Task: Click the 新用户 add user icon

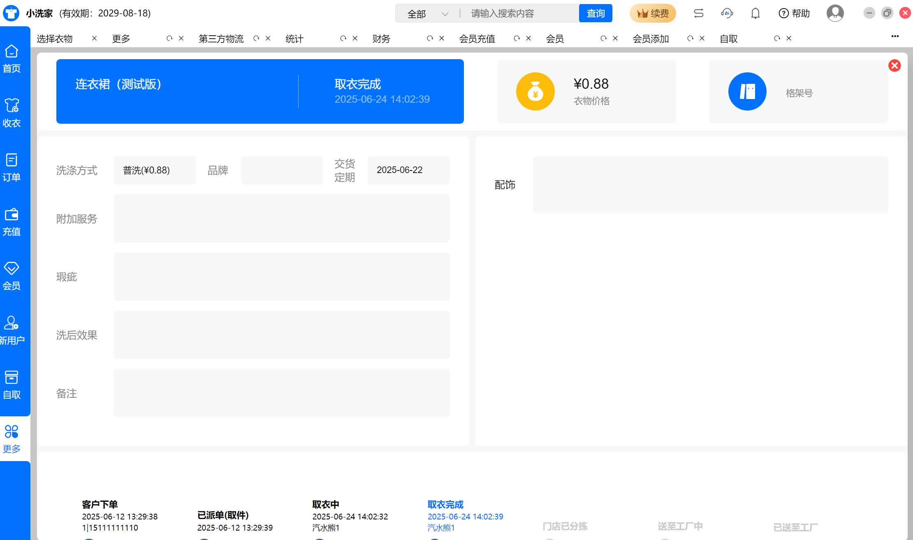Action: (x=12, y=323)
